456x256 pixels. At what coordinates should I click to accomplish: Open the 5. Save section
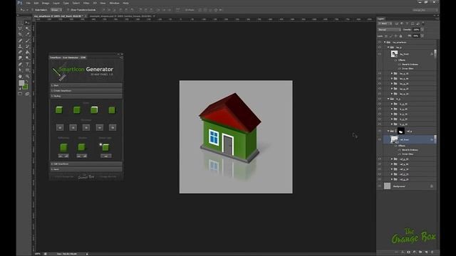pos(86,169)
